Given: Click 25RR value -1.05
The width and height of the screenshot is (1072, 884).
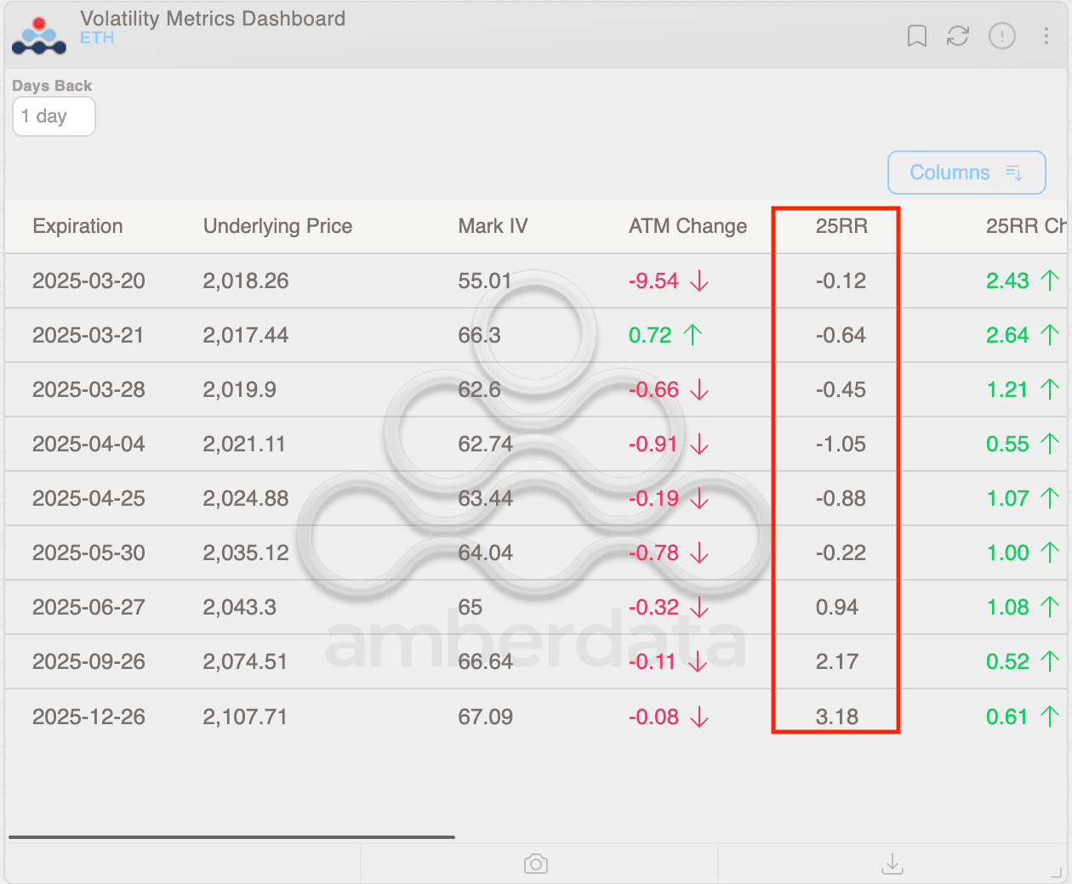Looking at the screenshot, I should click(x=841, y=444).
